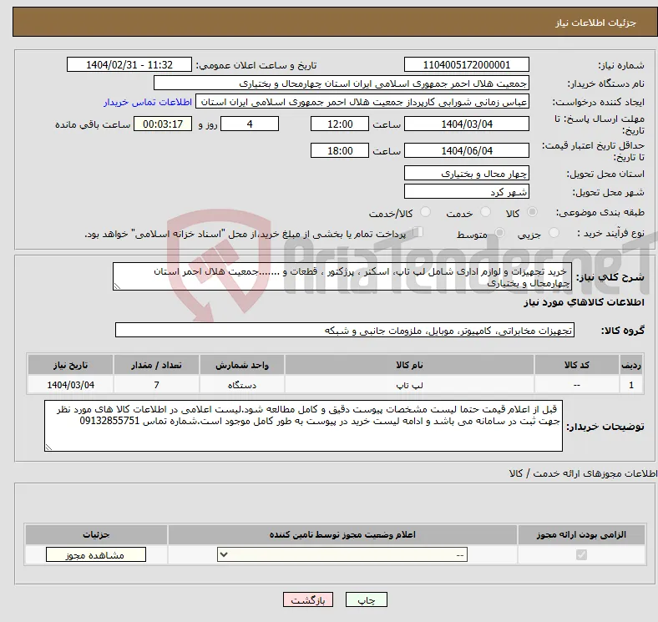Click the validity hour field 18:00
658x622 pixels.
click(340, 150)
